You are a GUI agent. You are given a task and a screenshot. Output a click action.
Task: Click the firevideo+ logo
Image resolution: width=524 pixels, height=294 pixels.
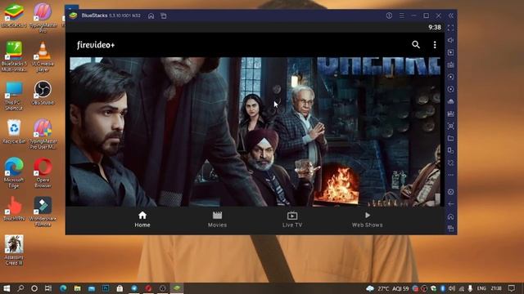(x=96, y=45)
